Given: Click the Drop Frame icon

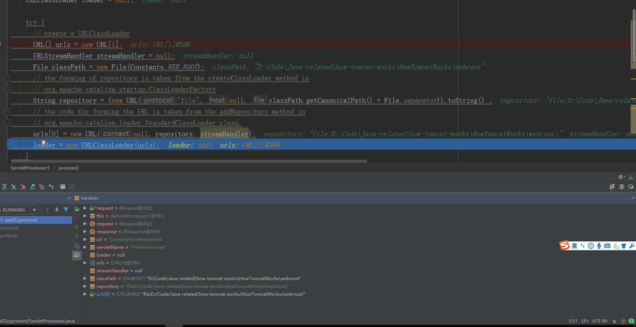Looking at the screenshot, I should tap(42, 187).
